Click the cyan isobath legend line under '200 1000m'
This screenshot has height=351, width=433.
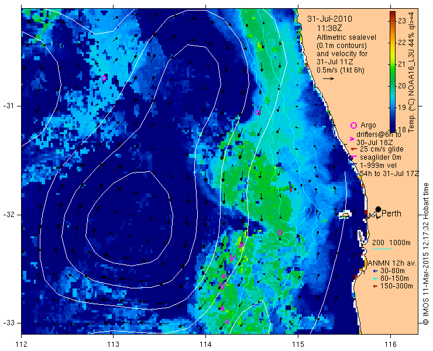(382, 249)
